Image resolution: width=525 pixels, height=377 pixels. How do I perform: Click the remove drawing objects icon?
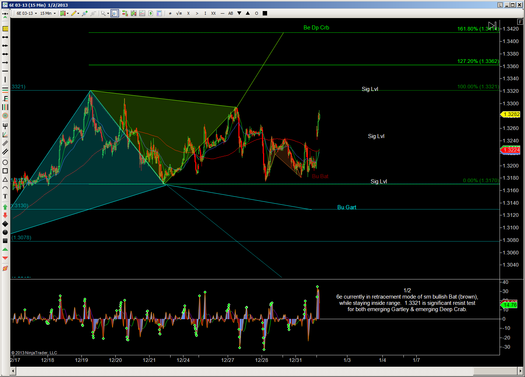point(5,268)
